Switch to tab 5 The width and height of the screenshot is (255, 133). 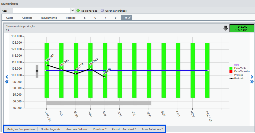click(85, 18)
